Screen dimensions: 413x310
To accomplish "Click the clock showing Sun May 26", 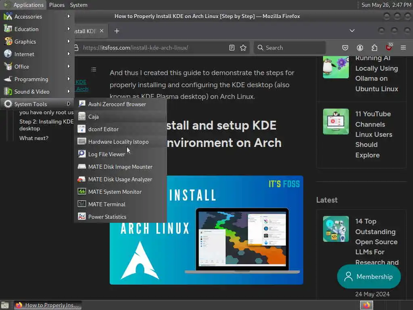I will [386, 5].
